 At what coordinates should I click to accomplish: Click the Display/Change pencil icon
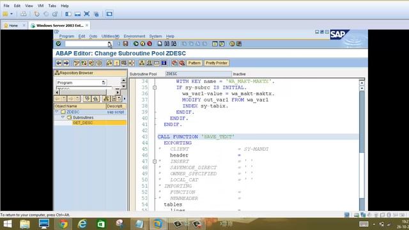[x=77, y=63]
